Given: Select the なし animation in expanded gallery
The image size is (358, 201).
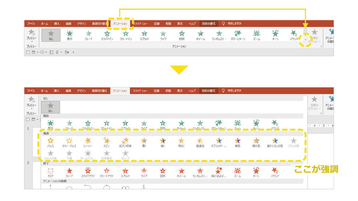Looking at the screenshot, I should coord(50,107).
